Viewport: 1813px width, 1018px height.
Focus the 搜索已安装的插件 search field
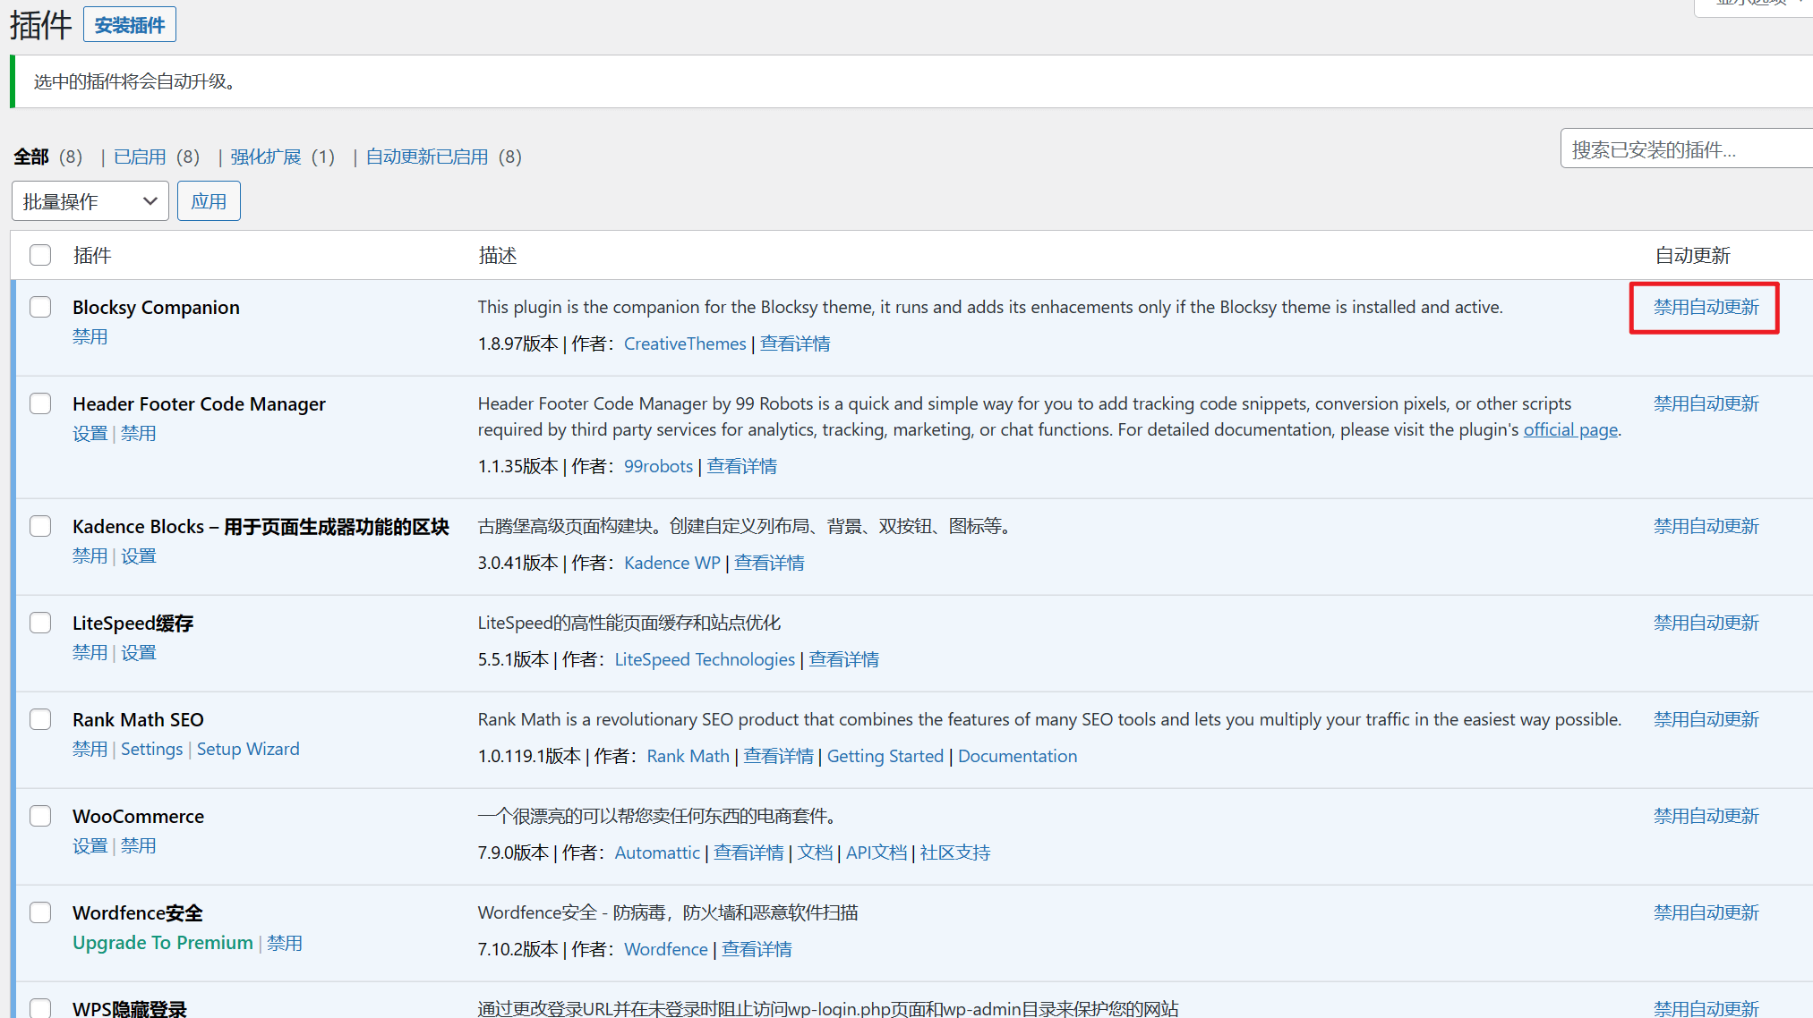(x=1687, y=149)
